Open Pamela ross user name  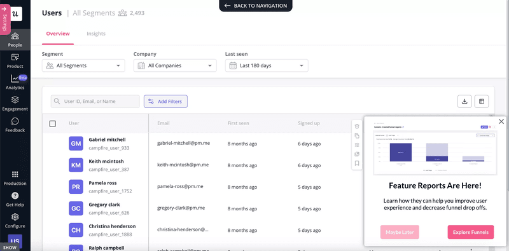(x=102, y=183)
